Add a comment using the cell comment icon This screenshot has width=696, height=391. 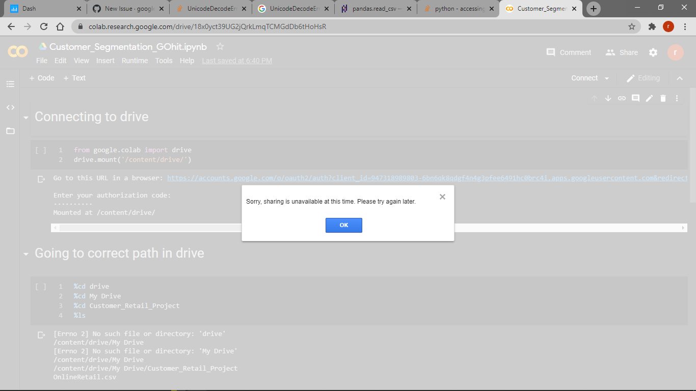coord(635,98)
